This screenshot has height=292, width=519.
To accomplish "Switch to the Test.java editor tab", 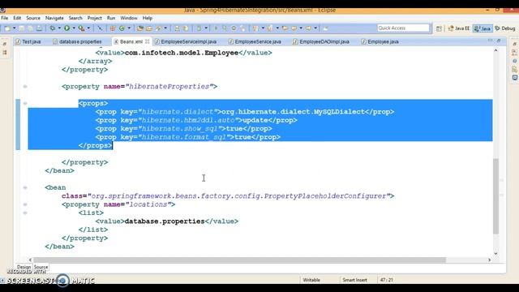I will pyautogui.click(x=28, y=41).
